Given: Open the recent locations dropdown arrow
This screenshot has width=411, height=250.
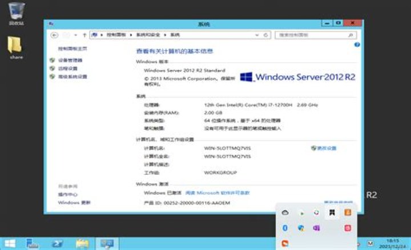Looking at the screenshot, I should pos(75,35).
